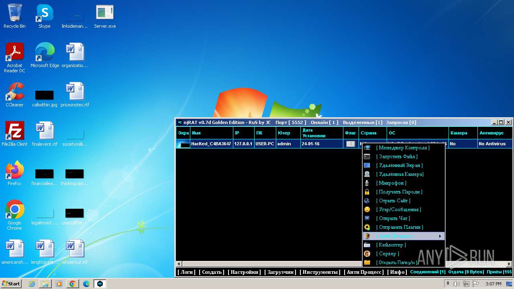Screen dimensions: 514x289
Task: Click the smiley icon for Угар/Сообщения
Action: pyautogui.click(x=367, y=210)
